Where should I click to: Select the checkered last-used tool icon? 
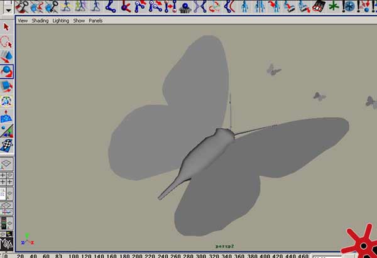6,146
